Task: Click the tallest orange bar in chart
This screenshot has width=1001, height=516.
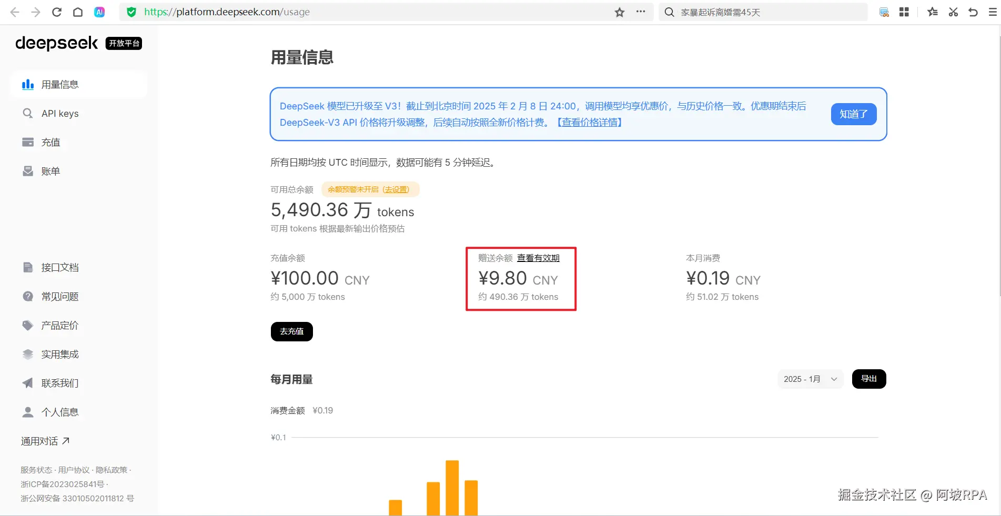Action: pyautogui.click(x=452, y=488)
